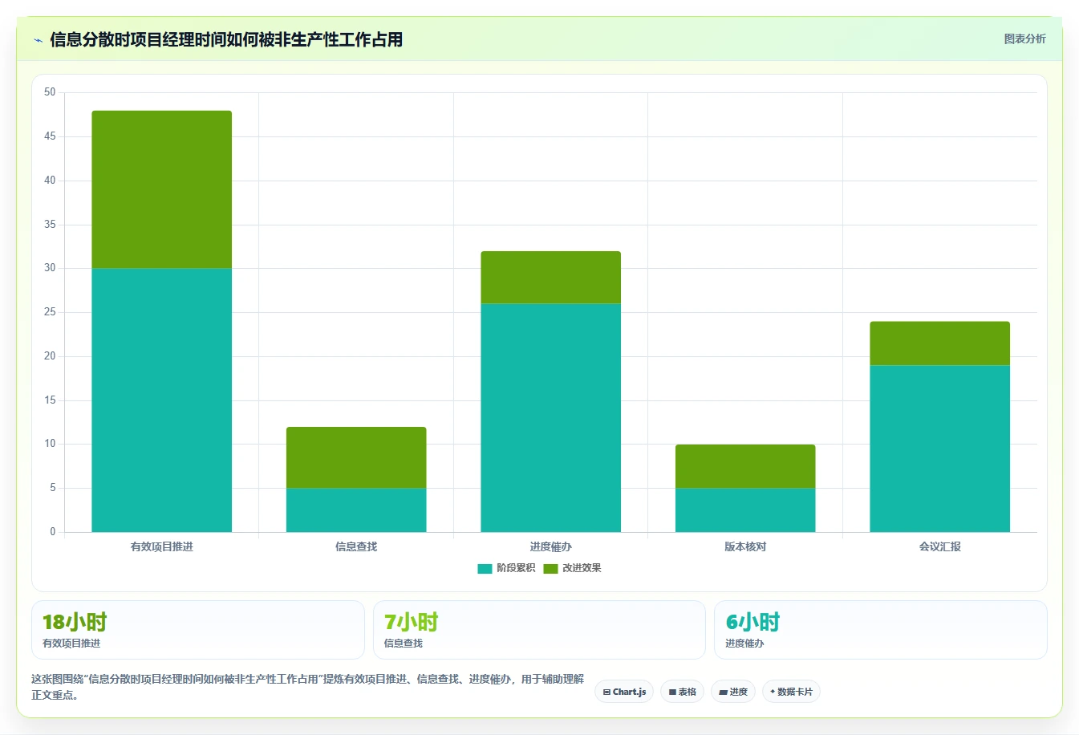Viewport: 1079px width, 735px height.
Task: Toggle the 阶段累积 legend item
Action: [506, 568]
